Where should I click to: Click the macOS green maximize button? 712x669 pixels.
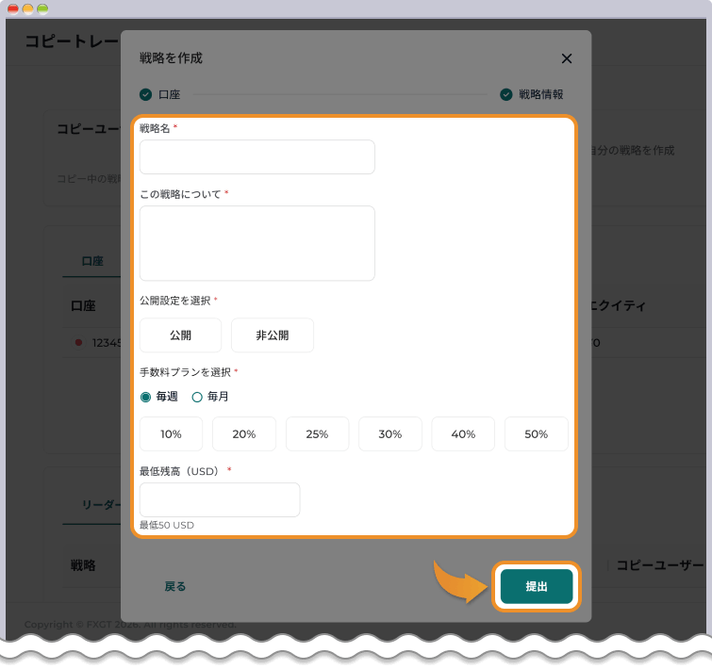[x=42, y=8]
